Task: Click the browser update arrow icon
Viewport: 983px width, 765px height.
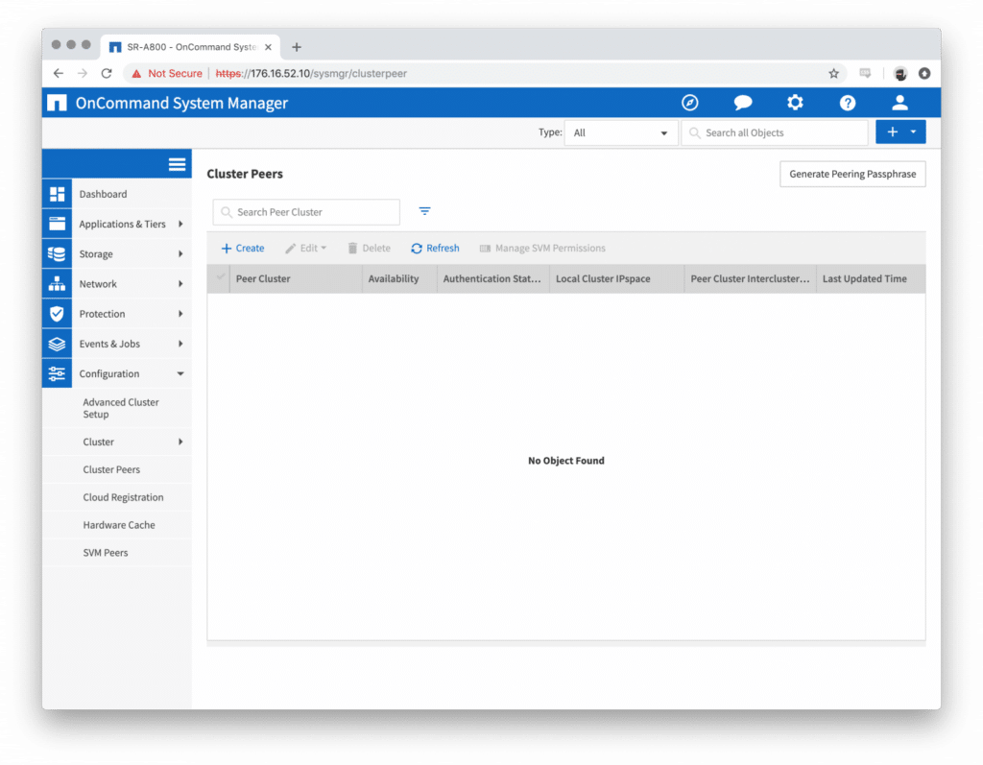Action: pos(924,73)
